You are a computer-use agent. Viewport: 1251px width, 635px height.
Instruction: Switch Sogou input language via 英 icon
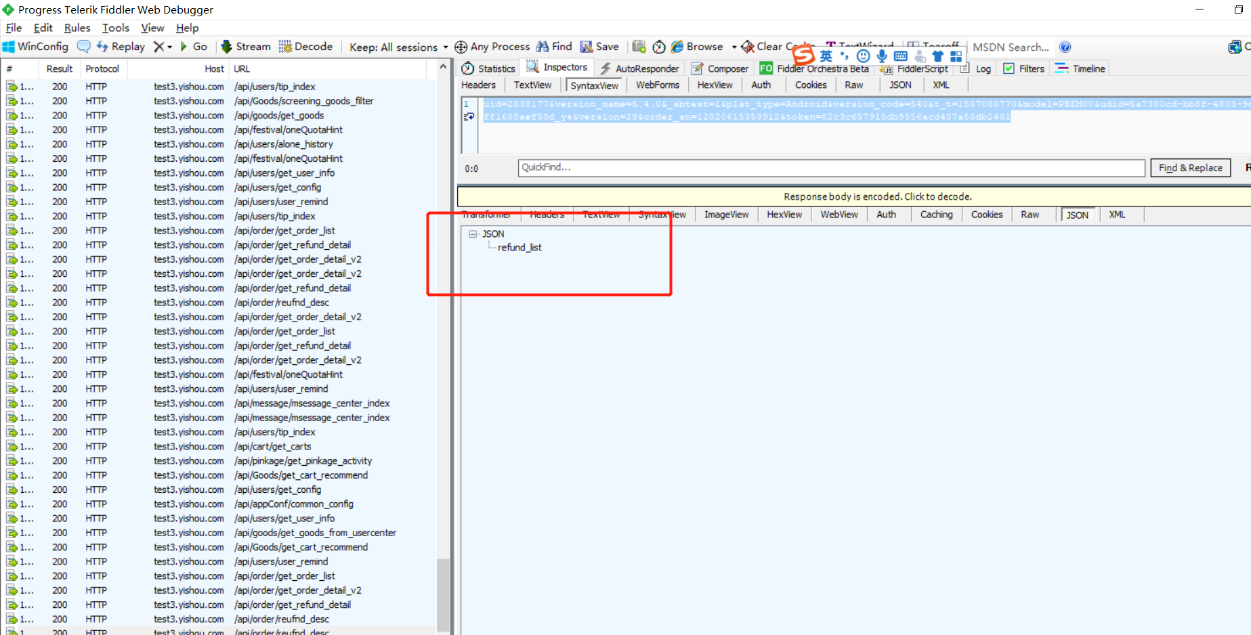[x=826, y=56]
